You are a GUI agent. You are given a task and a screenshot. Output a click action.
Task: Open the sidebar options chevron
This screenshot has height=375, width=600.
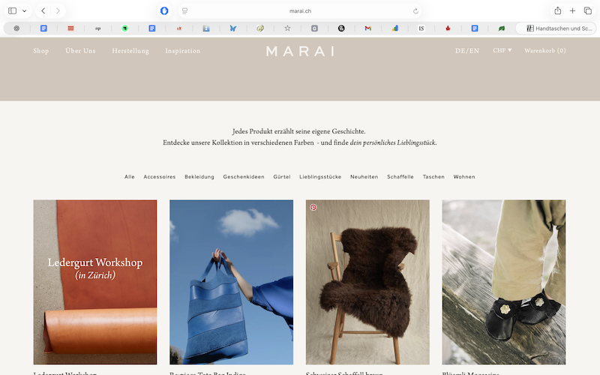24,10
